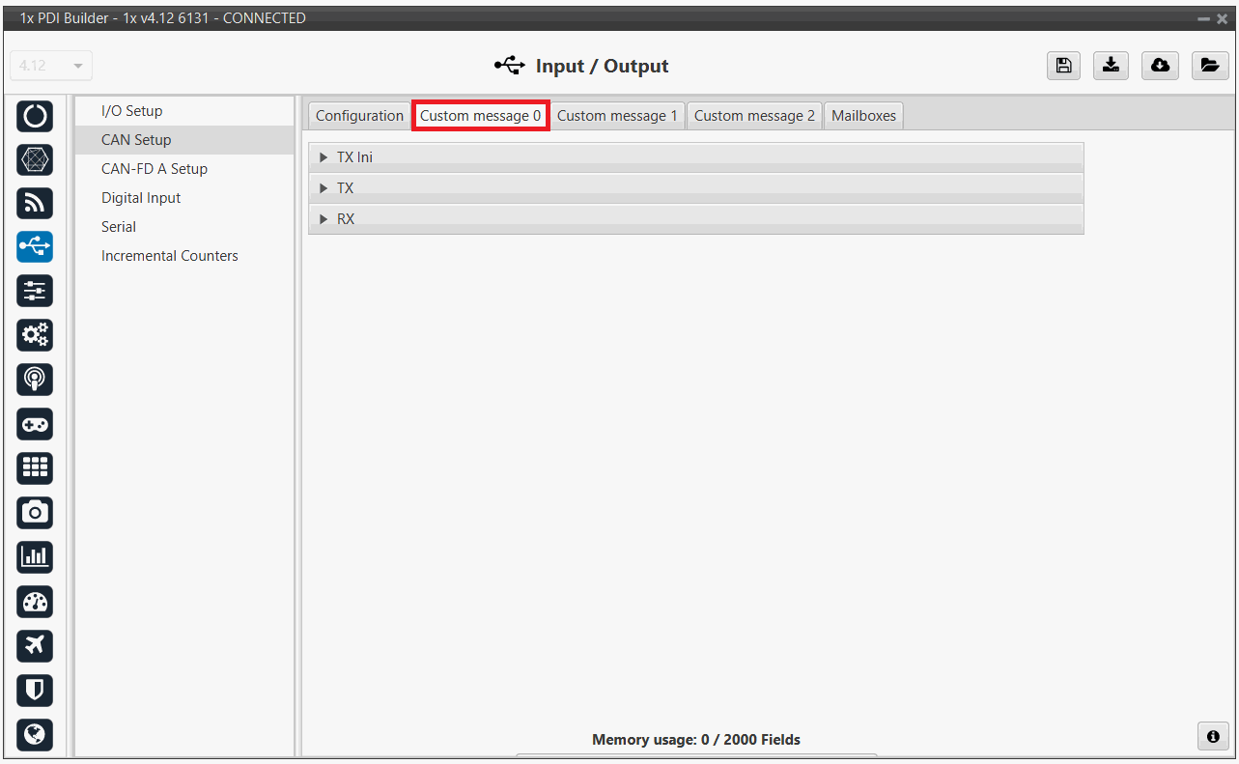The height and width of the screenshot is (764, 1239).
Task: Open the gamepad icon section in sidebar
Action: point(35,424)
